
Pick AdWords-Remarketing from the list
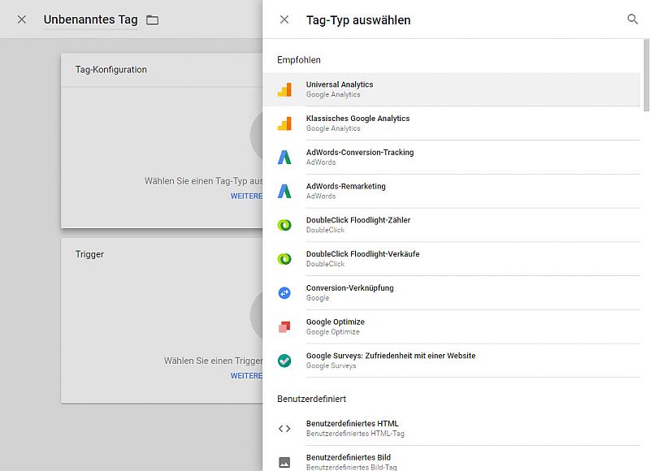452,192
